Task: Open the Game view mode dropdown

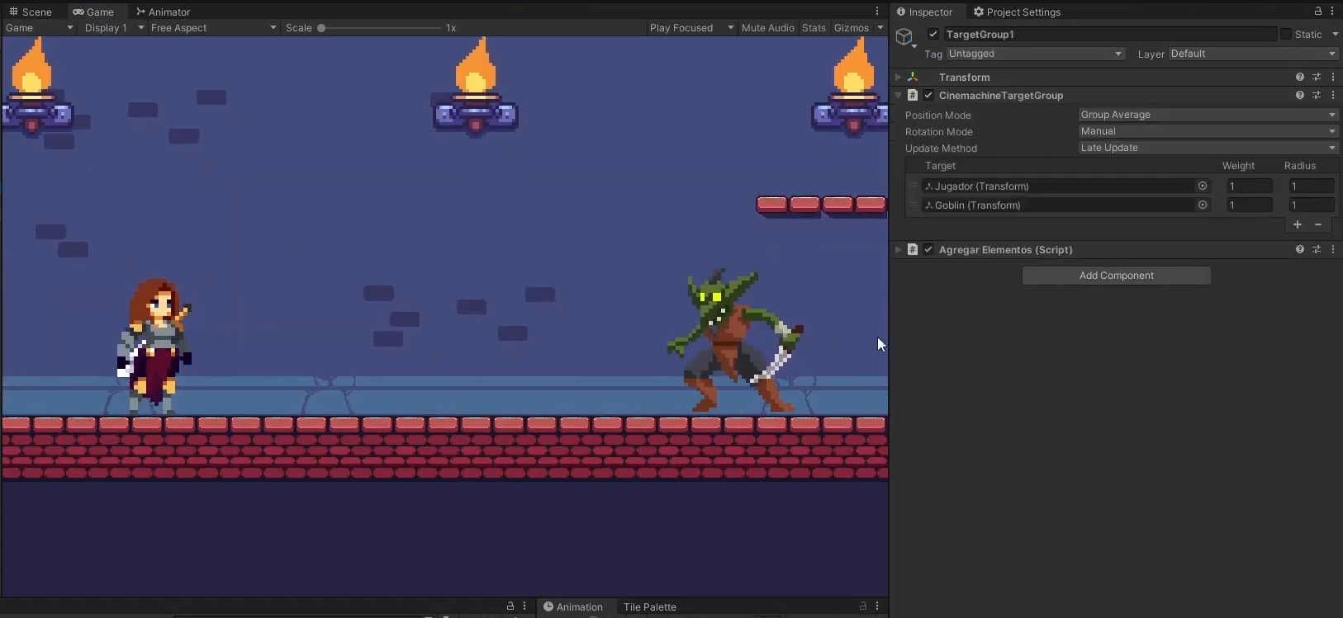Action: tap(39, 27)
